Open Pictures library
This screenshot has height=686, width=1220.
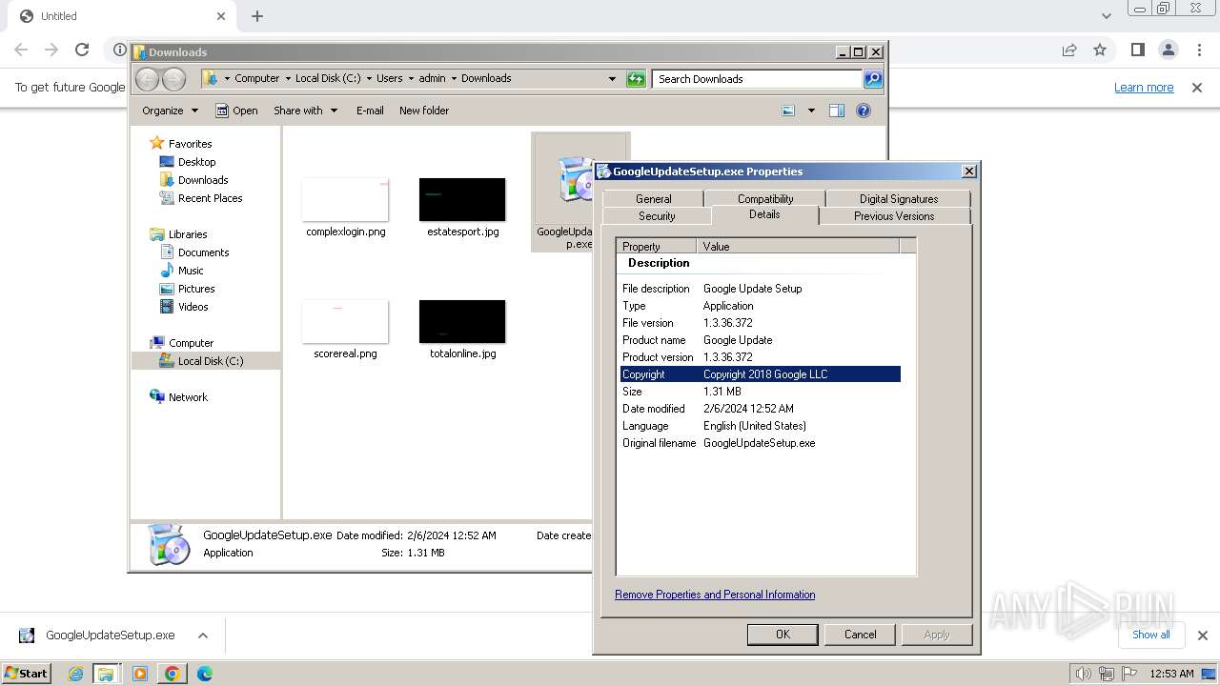(196, 289)
